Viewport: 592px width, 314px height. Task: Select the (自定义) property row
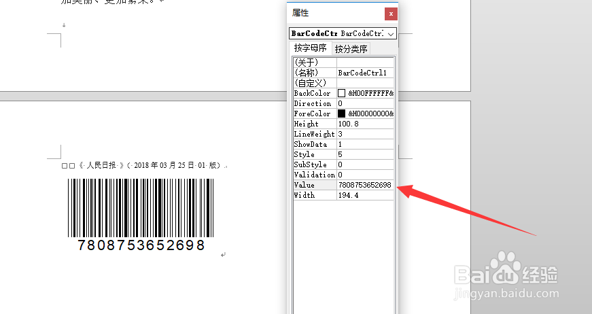point(343,83)
